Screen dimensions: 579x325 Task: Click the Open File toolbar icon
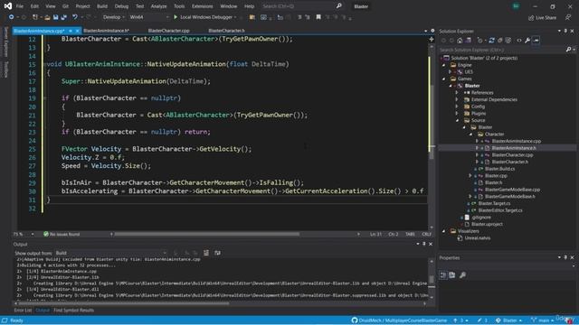[47, 17]
